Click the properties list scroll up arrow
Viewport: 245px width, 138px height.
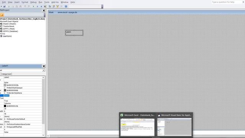tap(43, 77)
